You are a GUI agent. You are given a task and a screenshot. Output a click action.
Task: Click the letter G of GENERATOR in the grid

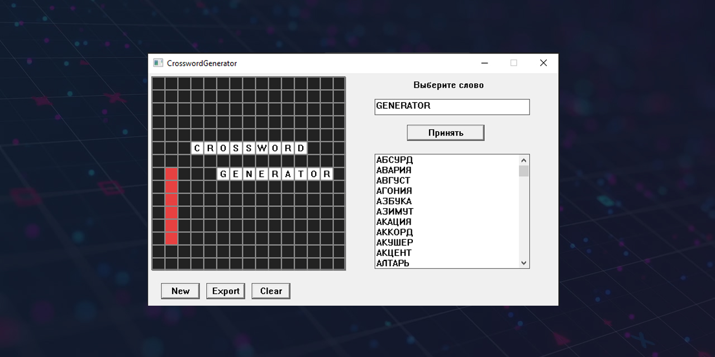(x=222, y=173)
